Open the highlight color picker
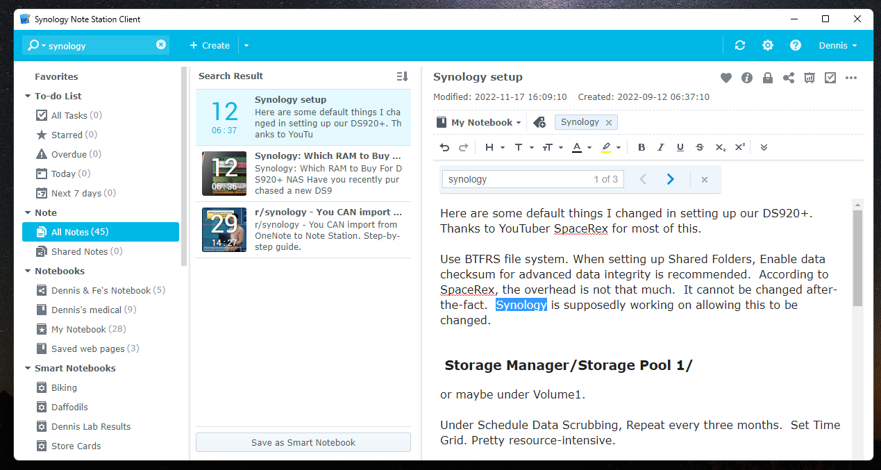Viewport: 881px width, 470px height. (610, 147)
